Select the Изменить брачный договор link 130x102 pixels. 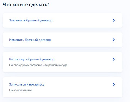30,40
